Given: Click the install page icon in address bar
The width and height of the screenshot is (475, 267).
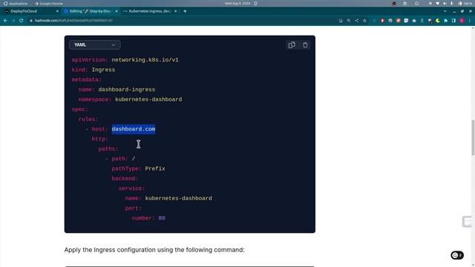Looking at the screenshot, I should point(341,21).
